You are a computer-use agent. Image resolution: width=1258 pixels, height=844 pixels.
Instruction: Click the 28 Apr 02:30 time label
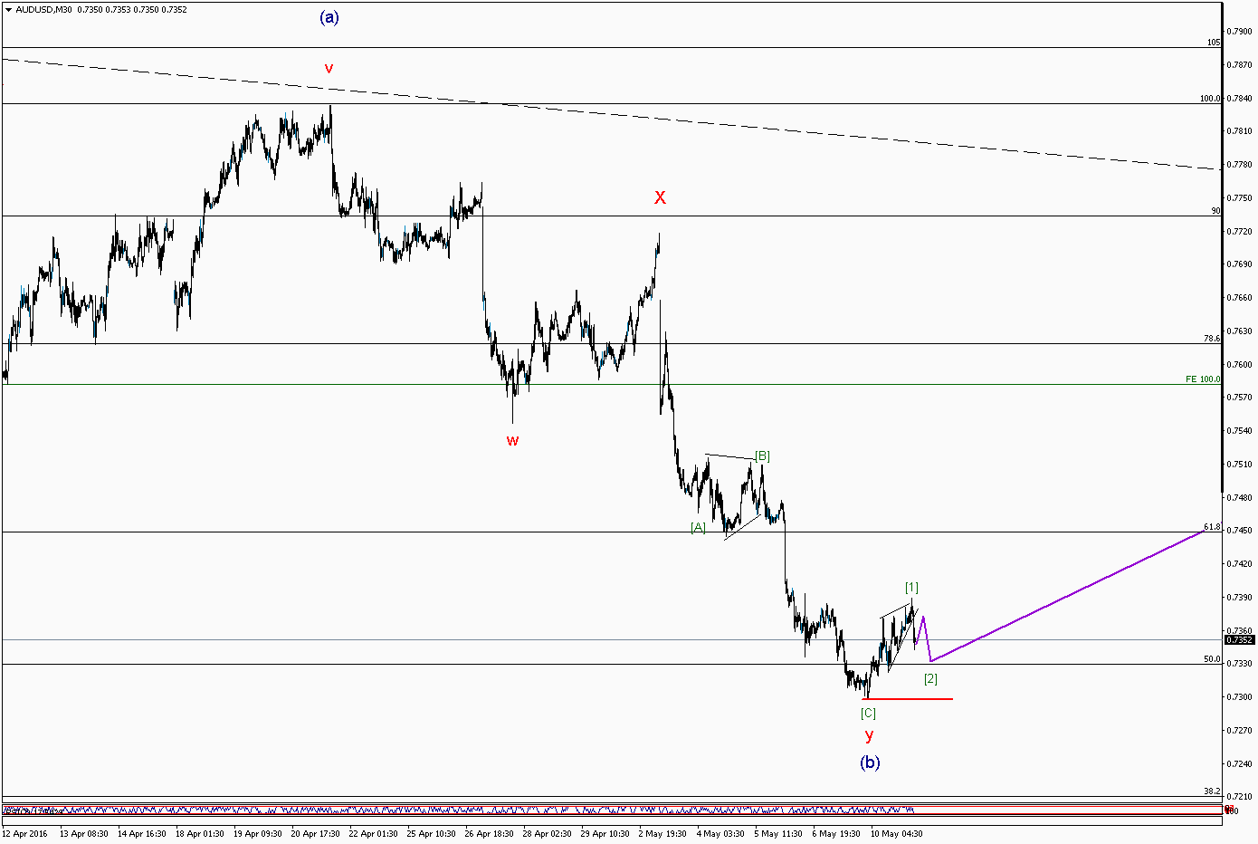coord(548,833)
